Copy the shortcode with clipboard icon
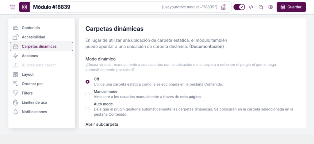 (x=224, y=7)
